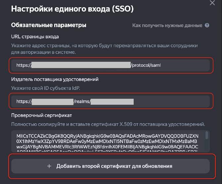Click the 'Обязательные параметры' section heading
This screenshot has width=222, height=184.
pos(49,25)
